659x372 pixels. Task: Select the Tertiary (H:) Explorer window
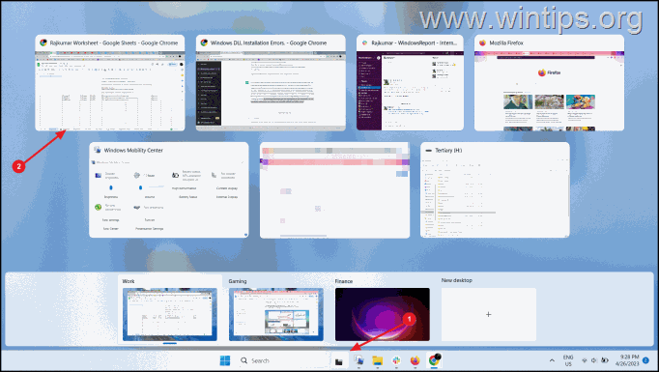click(x=495, y=190)
